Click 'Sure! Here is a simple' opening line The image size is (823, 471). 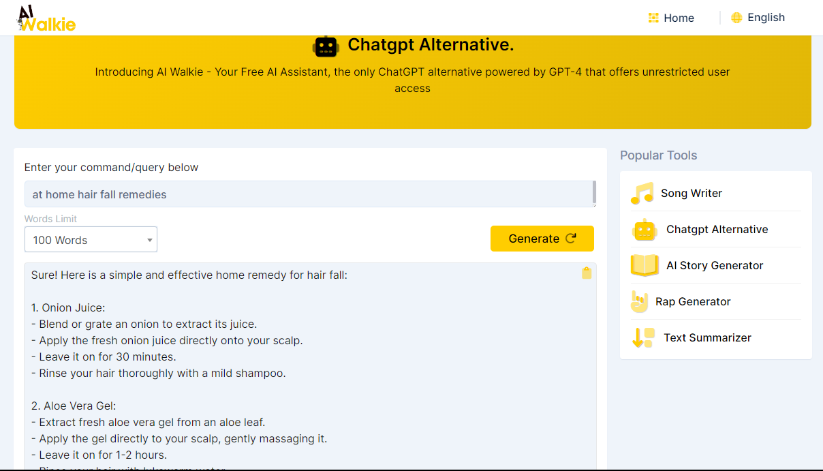[189, 275]
